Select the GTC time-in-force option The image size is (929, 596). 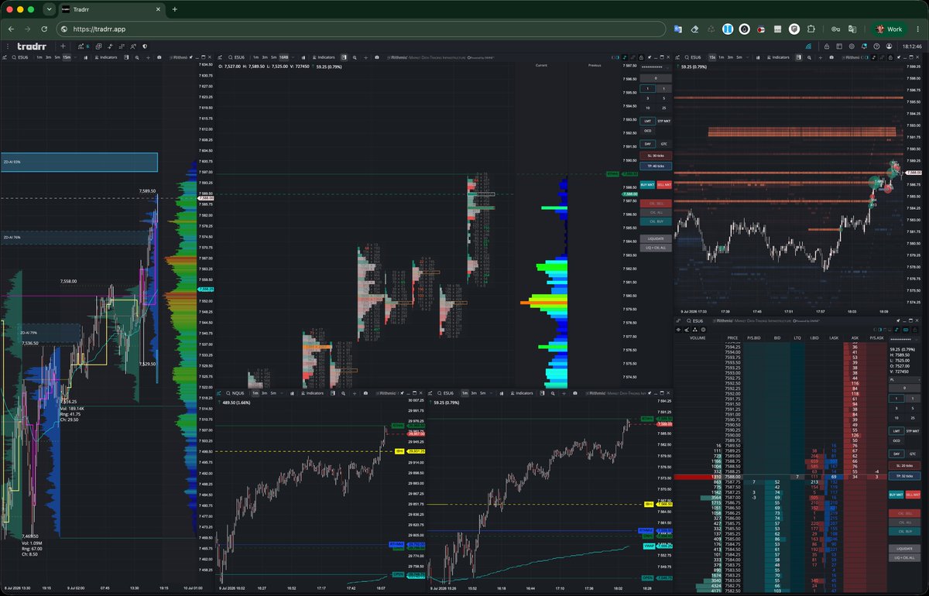pyautogui.click(x=664, y=144)
